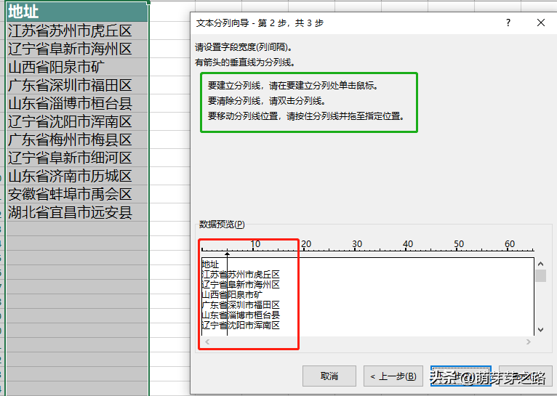Select cell 辽宁省沈阳市浑南区 in worksheet
Screen dimensions: 557x396
pyautogui.click(x=77, y=121)
